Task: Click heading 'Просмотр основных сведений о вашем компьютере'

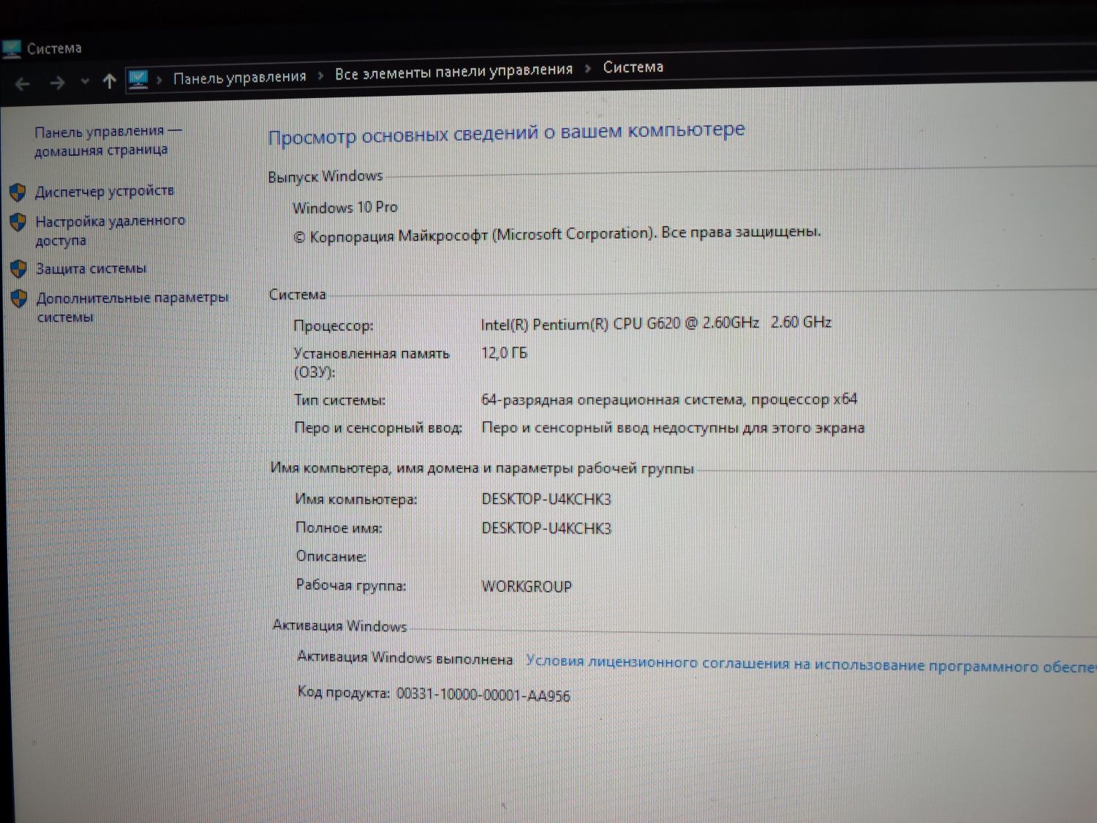Action: click(507, 134)
